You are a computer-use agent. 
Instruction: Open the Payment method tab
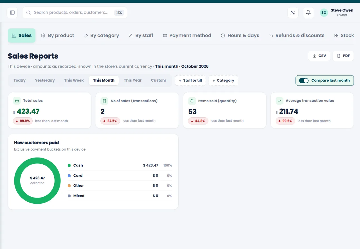pyautogui.click(x=187, y=36)
